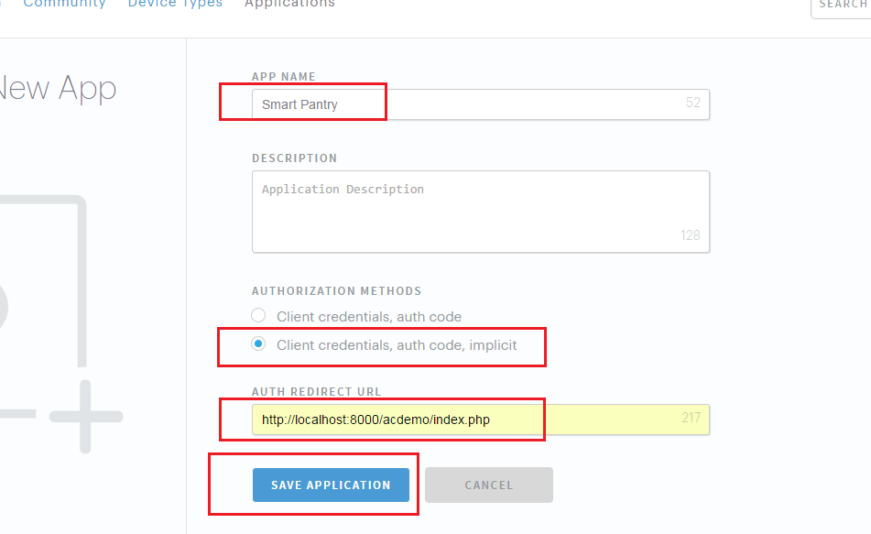Select the "Client credentials, auth code" radio option
871x534 pixels.
coord(259,316)
